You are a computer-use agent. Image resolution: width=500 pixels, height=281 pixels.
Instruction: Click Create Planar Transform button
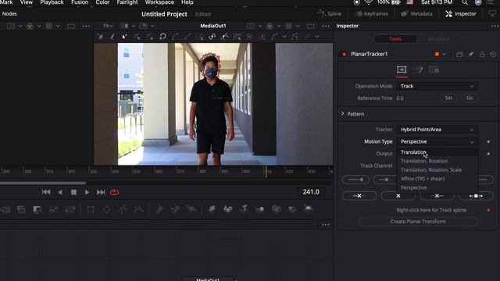(418, 222)
